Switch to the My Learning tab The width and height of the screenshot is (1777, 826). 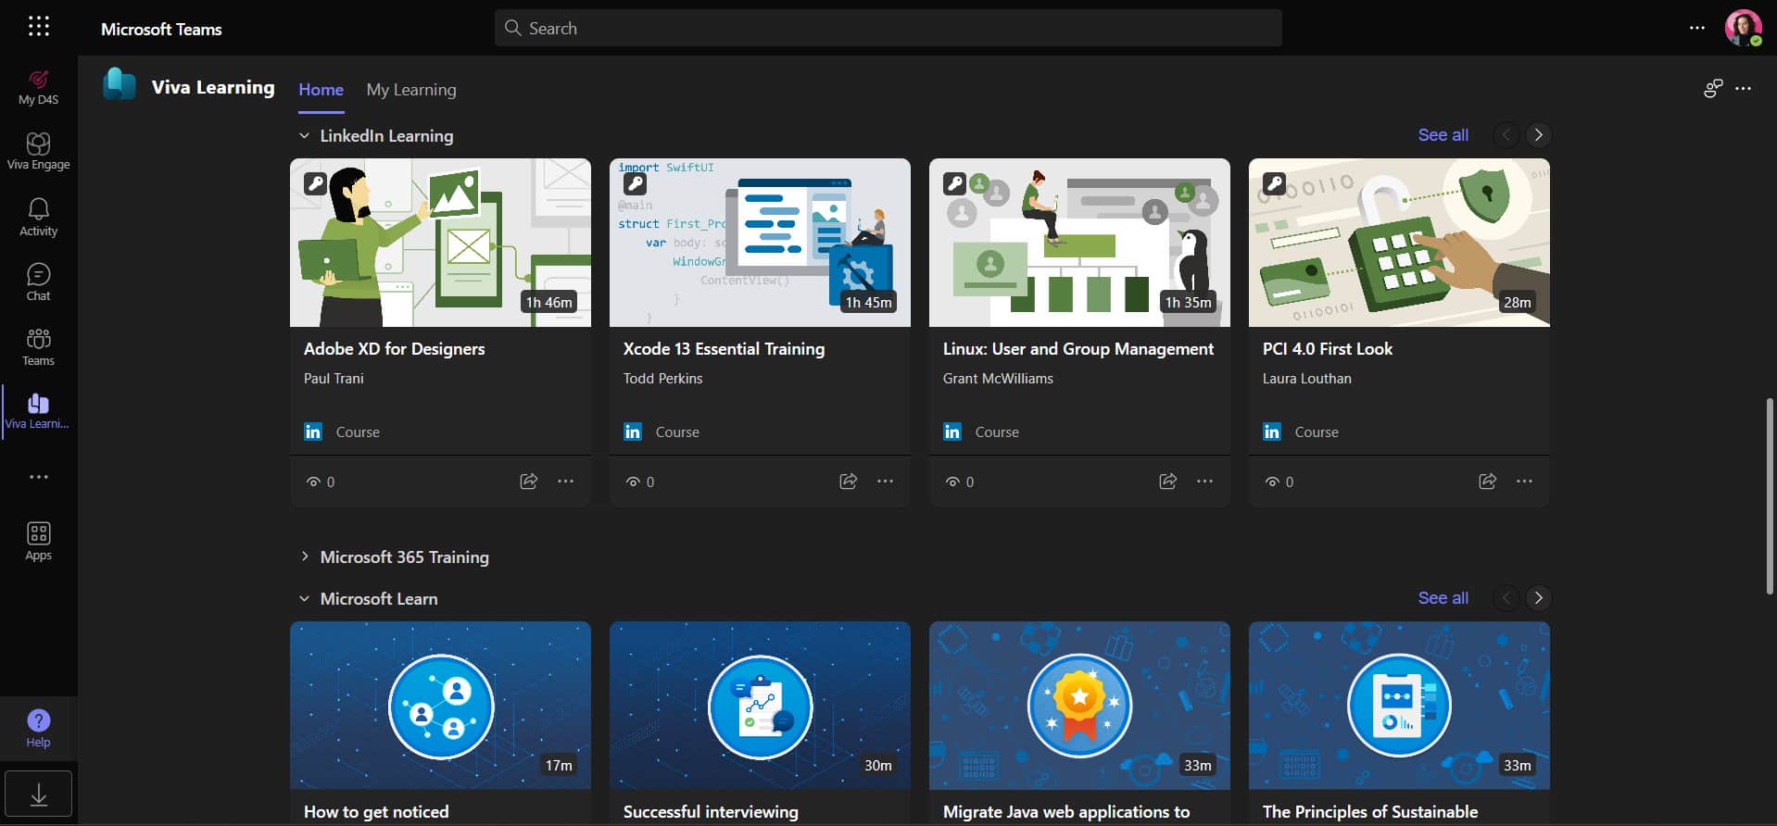coord(411,90)
